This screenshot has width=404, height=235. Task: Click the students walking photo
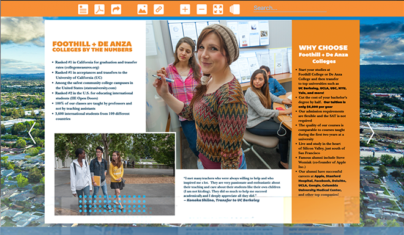point(114,174)
